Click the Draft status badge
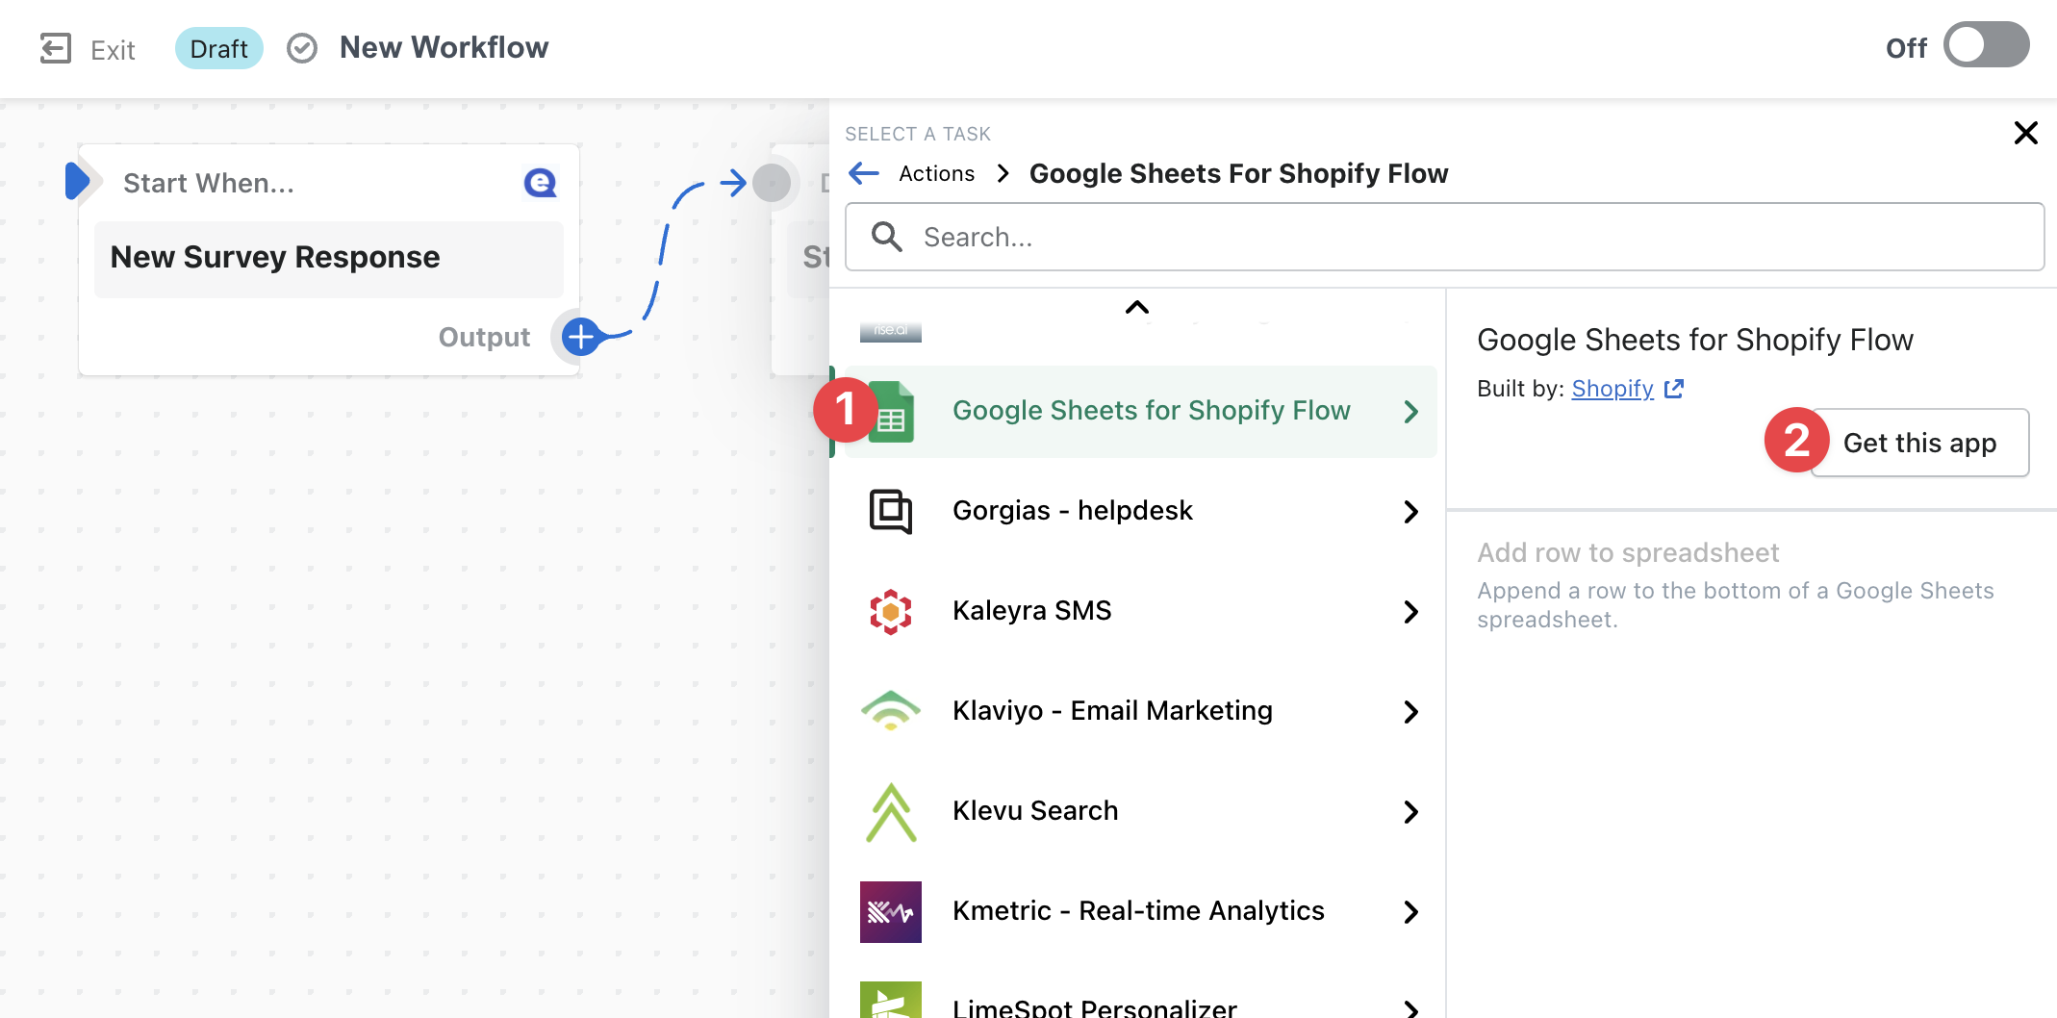Image resolution: width=2057 pixels, height=1018 pixels. pos(218,48)
